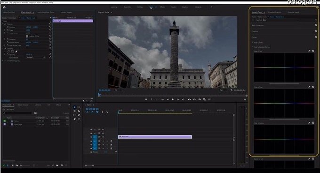The height and width of the screenshot is (173, 320).
Task: Pick the free-draw pen mask under Opacity
Action: [x=16, y=52]
